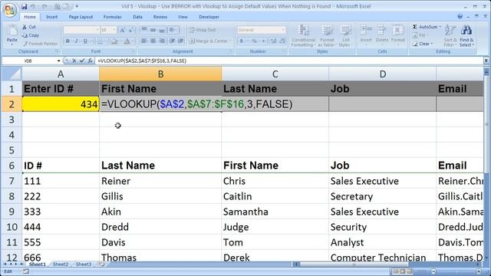Click the Fill Color bucket
The image size is (491, 276).
(x=115, y=41)
